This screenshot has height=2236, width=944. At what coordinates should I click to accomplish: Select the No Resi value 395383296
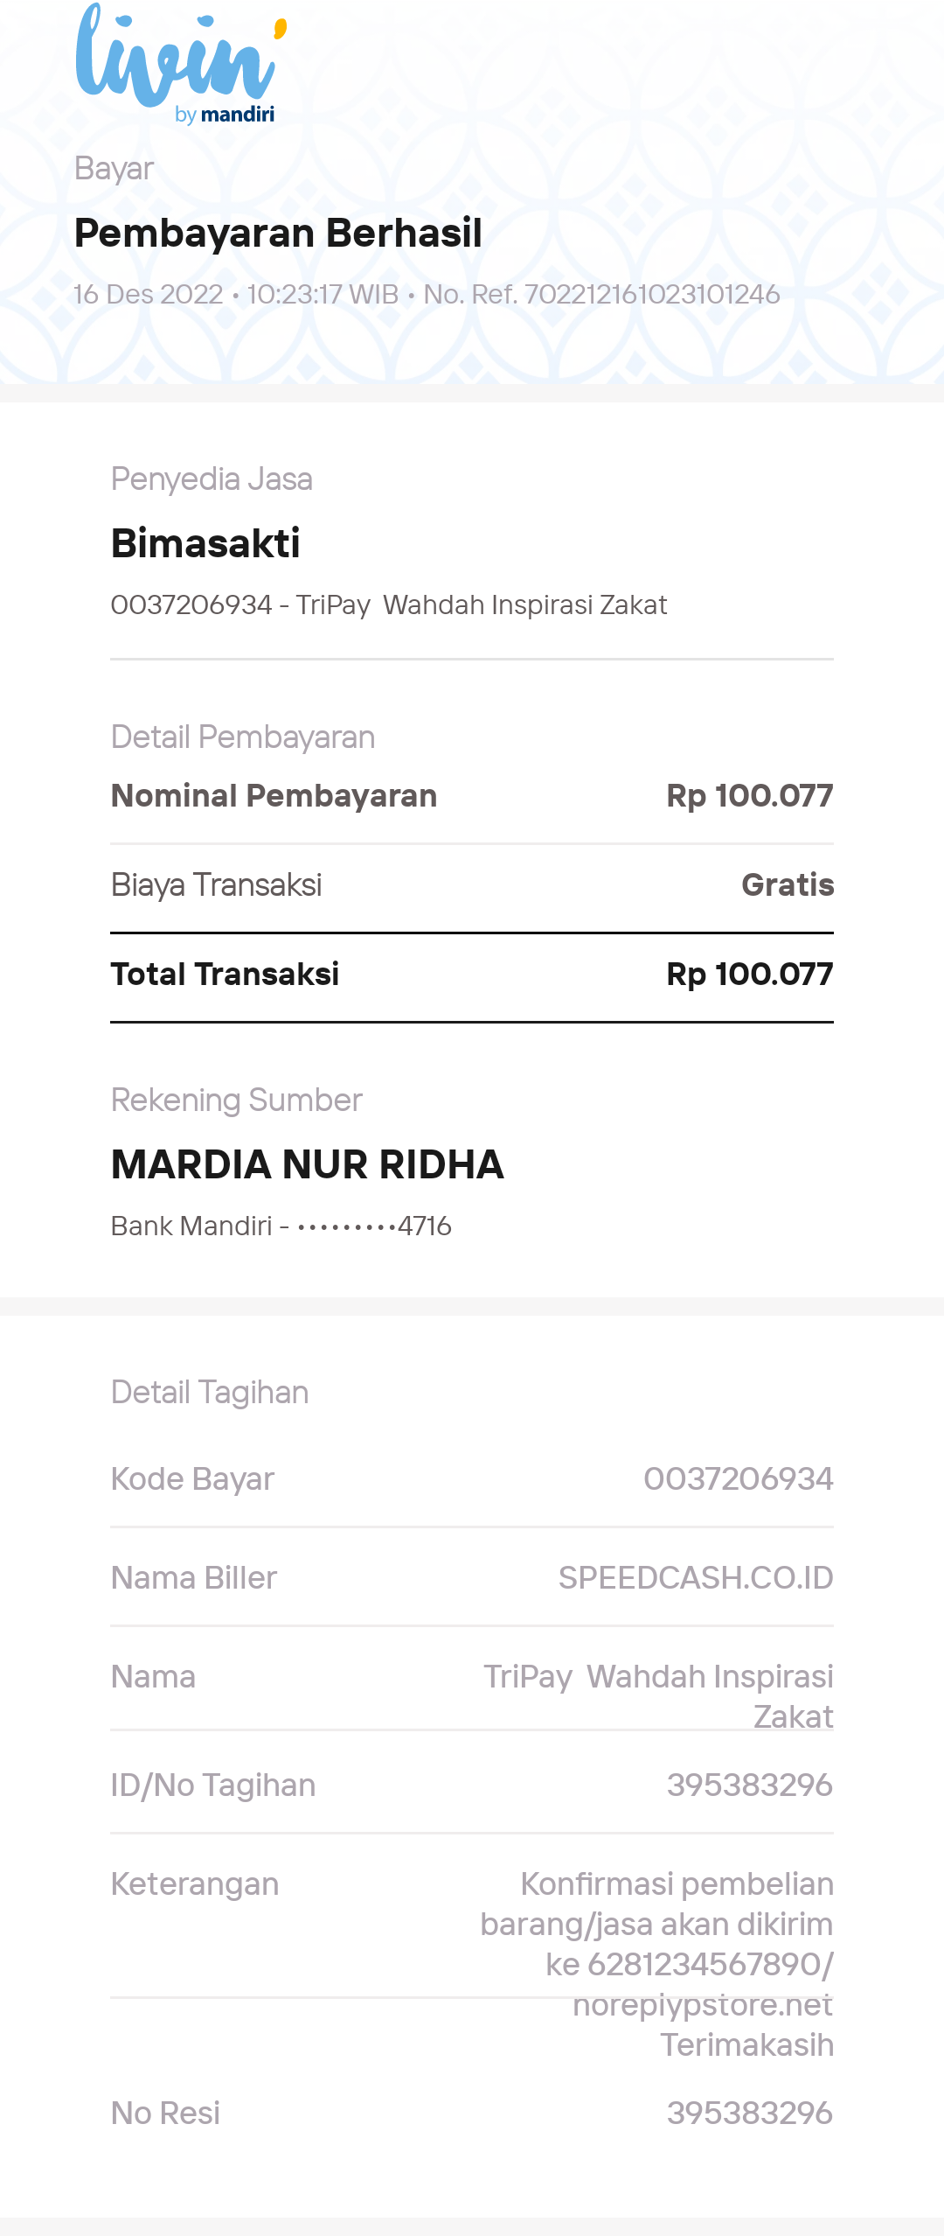click(750, 2113)
